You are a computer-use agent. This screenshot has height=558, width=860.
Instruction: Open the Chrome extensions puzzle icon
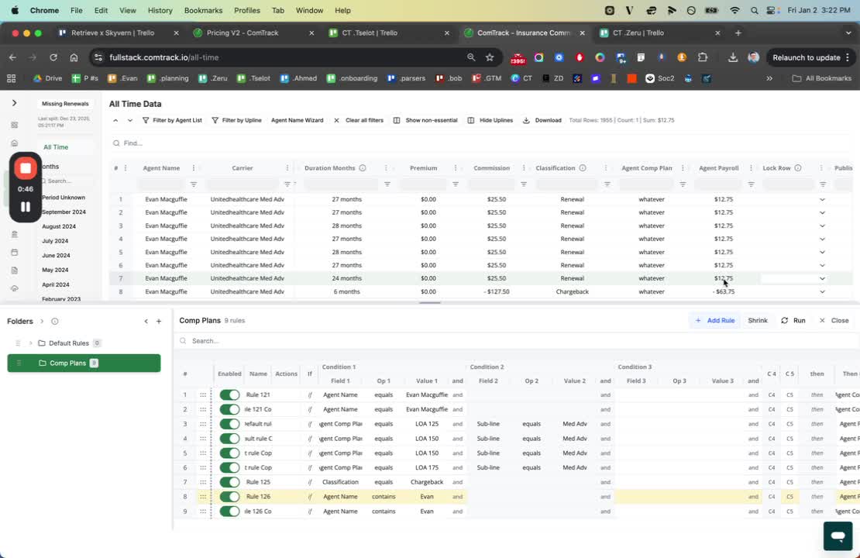[703, 57]
